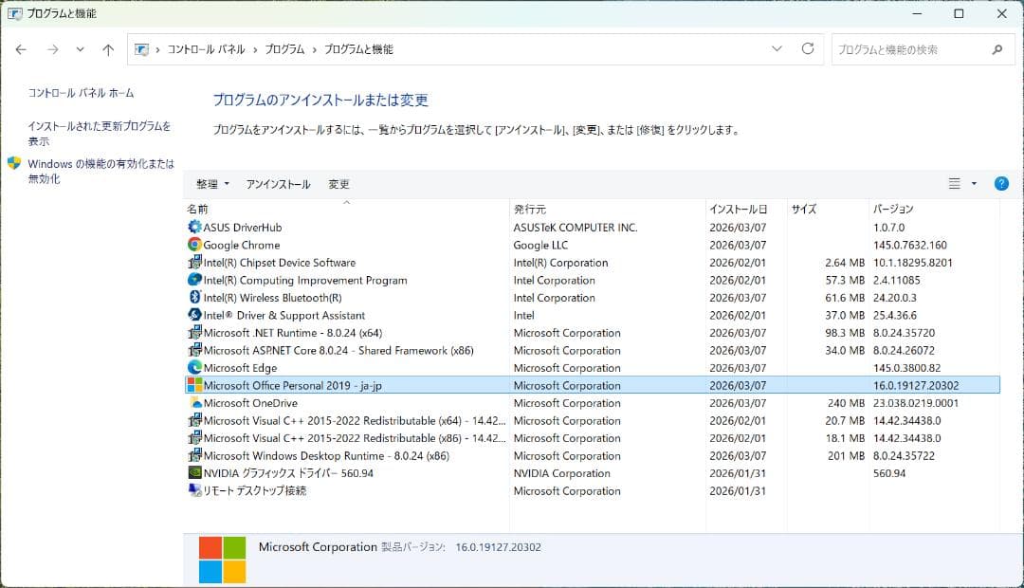Click the Microsoft OneDrive cloud icon
Image resolution: width=1024 pixels, height=588 pixels.
[194, 403]
